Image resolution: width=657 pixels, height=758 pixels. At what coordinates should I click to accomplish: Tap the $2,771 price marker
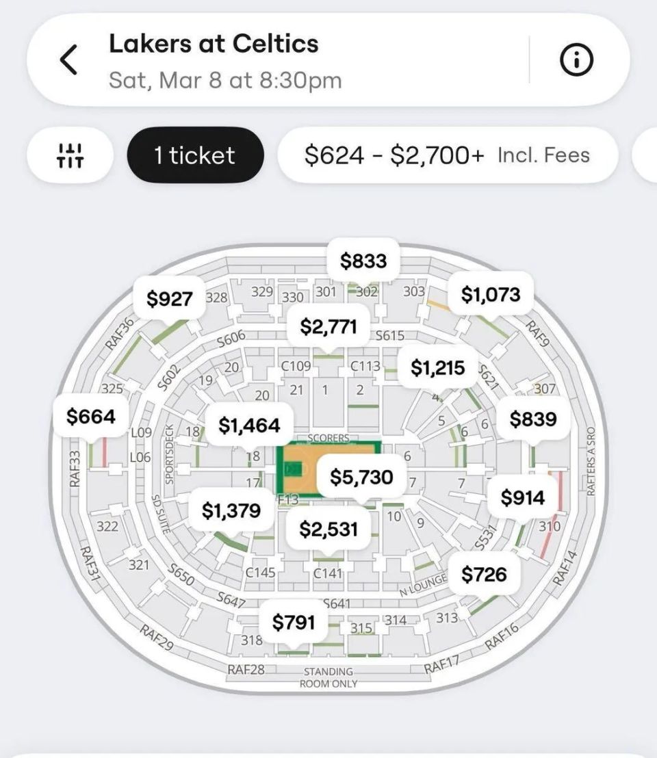point(328,326)
